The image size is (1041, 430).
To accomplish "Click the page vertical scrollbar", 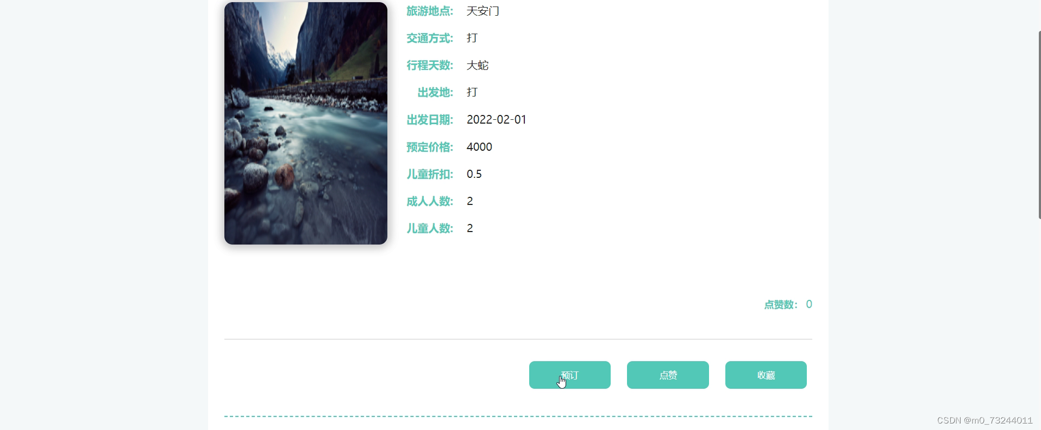I will [x=1039, y=125].
